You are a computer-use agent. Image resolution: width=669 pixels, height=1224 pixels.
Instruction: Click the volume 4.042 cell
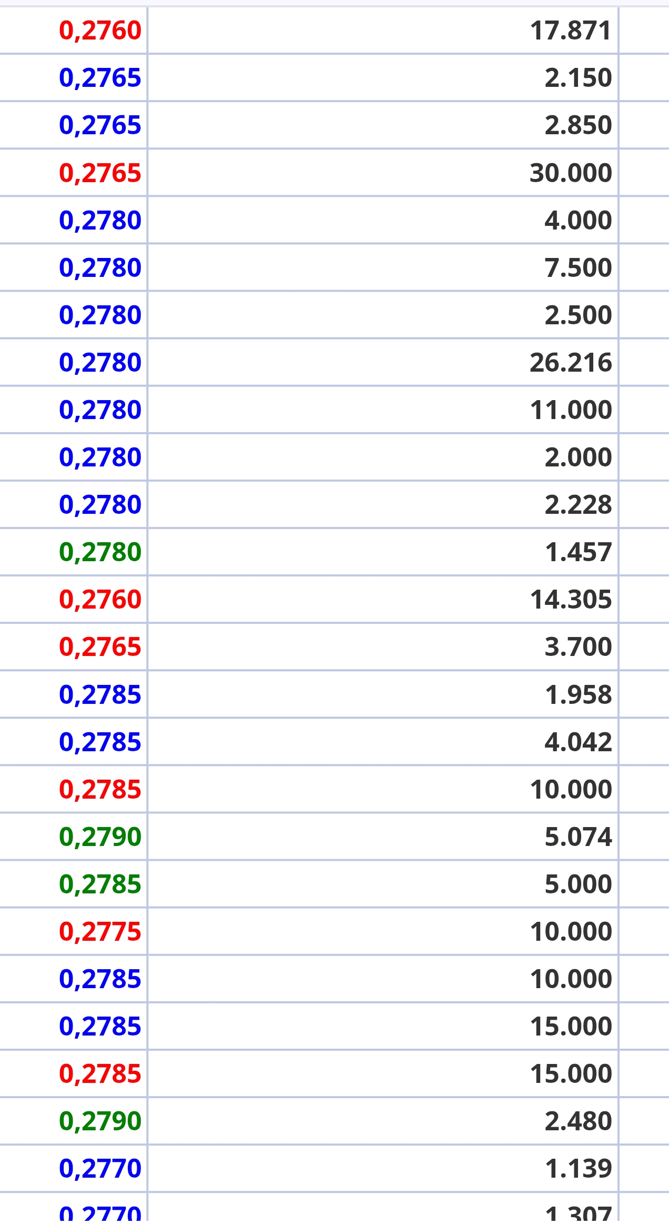[x=578, y=742]
